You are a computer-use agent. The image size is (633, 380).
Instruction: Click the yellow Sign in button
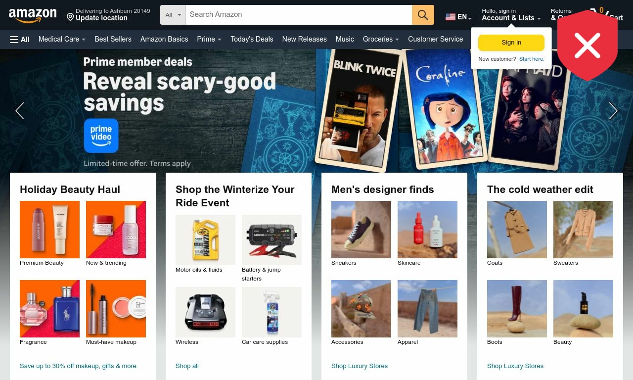point(511,43)
